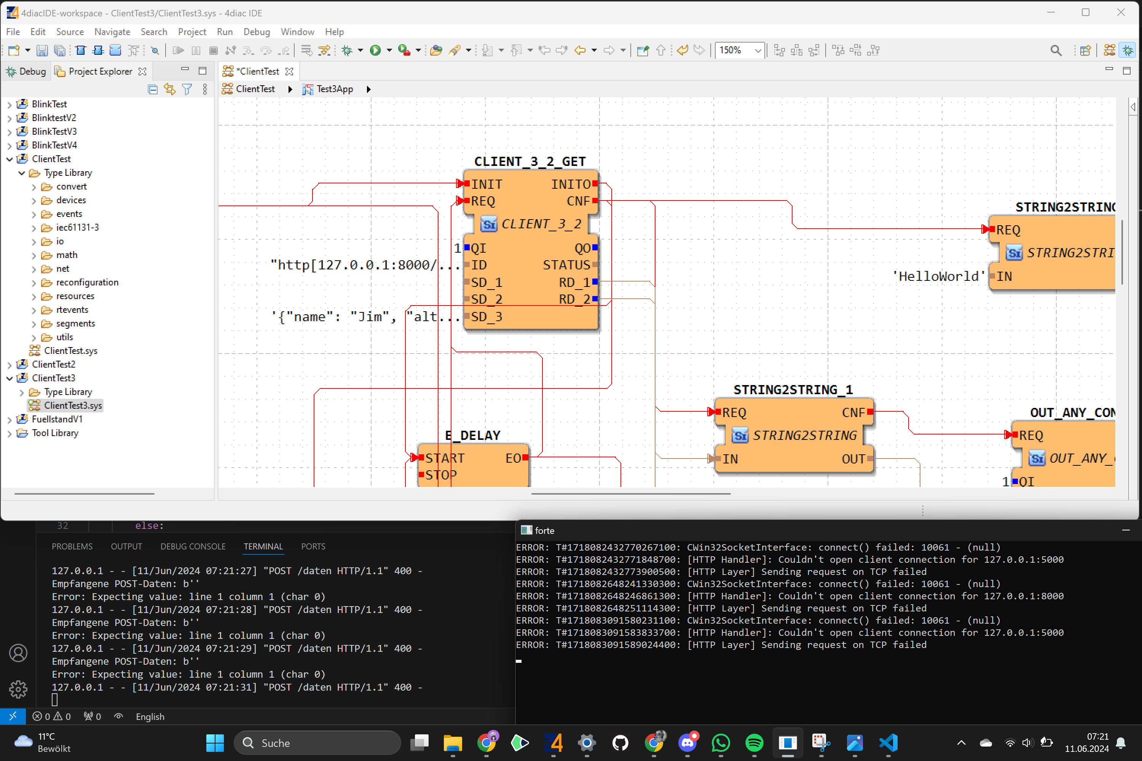This screenshot has height=761, width=1142.
Task: Collapse all in Project Explorer
Action: [x=153, y=89]
